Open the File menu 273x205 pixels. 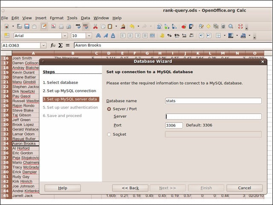(5, 18)
